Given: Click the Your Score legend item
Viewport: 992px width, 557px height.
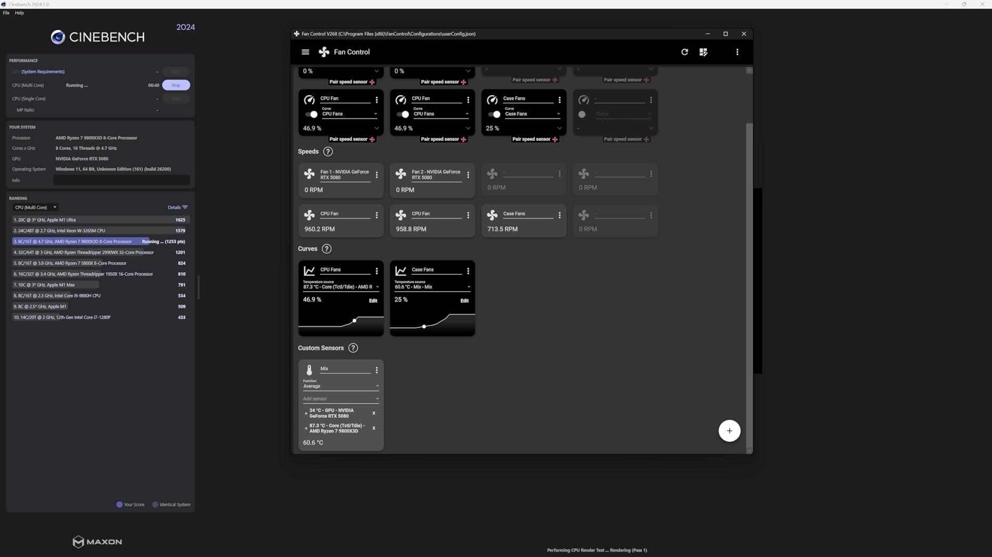Looking at the screenshot, I should pyautogui.click(x=131, y=505).
